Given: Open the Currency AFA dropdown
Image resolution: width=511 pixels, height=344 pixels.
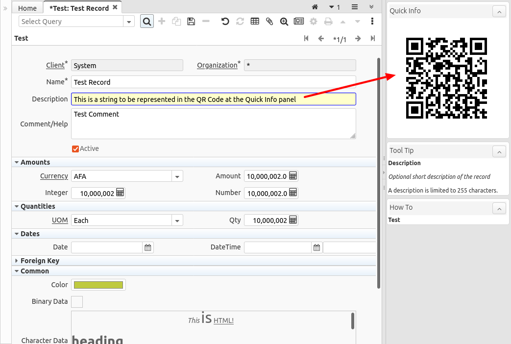Looking at the screenshot, I should point(177,176).
